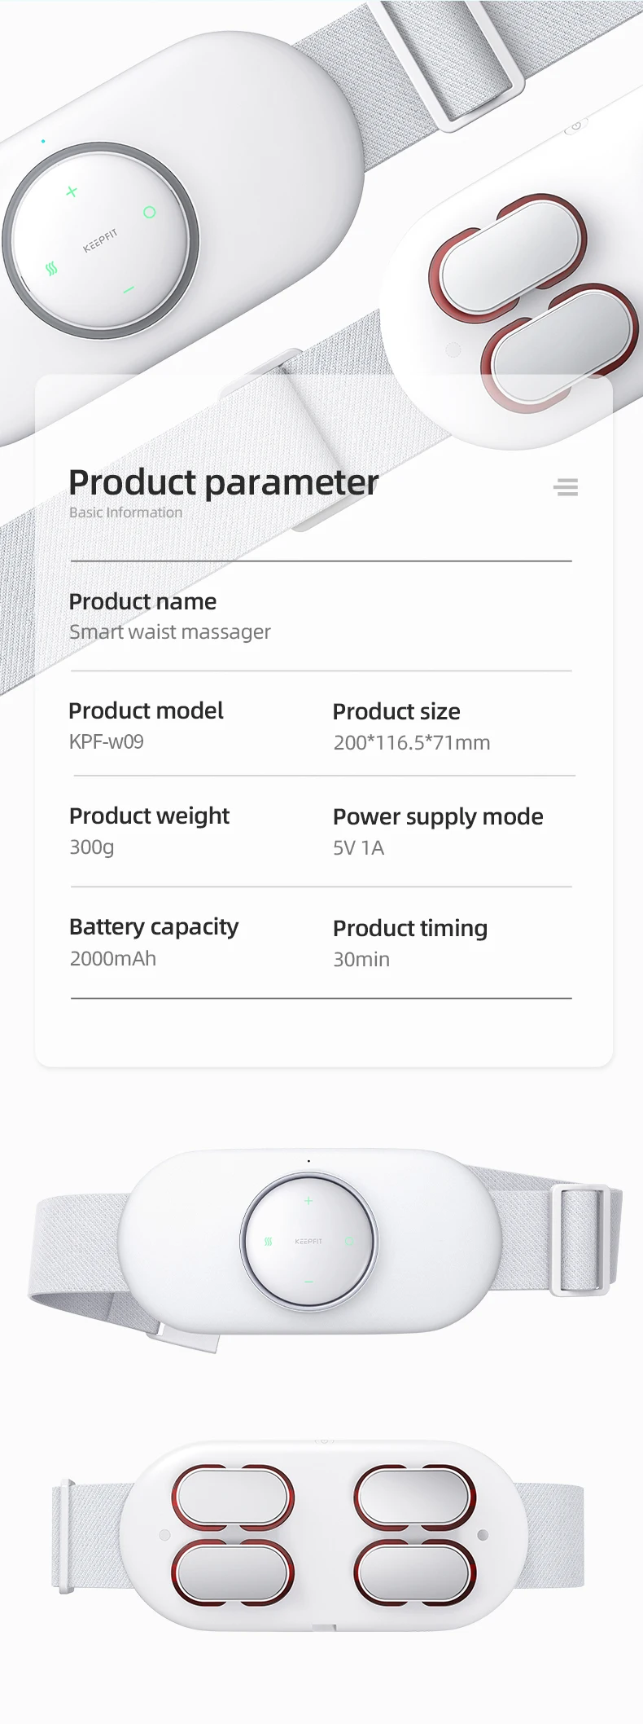Select the Basic Information subtitle
Viewport: 643px width, 1724px height.
pyautogui.click(x=126, y=512)
